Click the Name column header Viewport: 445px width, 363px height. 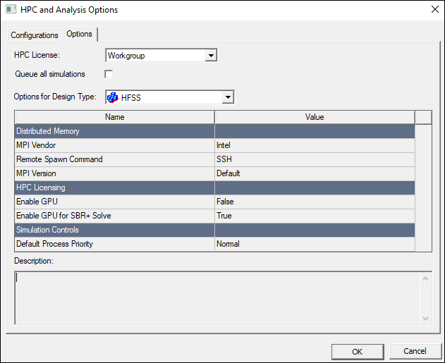[115, 117]
